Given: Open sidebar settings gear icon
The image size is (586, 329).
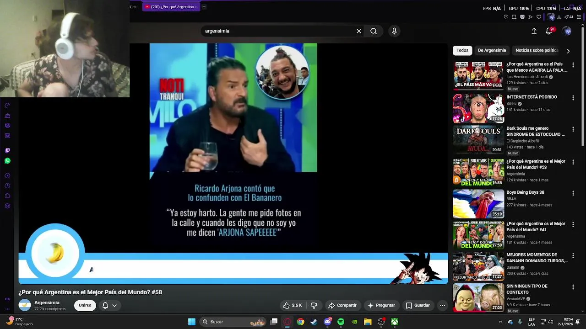Looking at the screenshot, I should pos(7,206).
